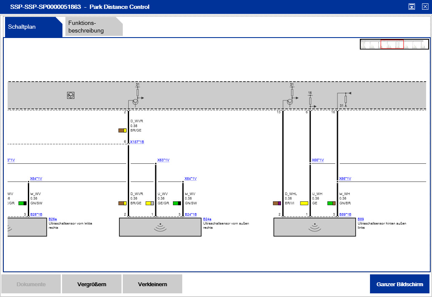Open the B89 component link
432x298 pixels.
tap(360, 219)
